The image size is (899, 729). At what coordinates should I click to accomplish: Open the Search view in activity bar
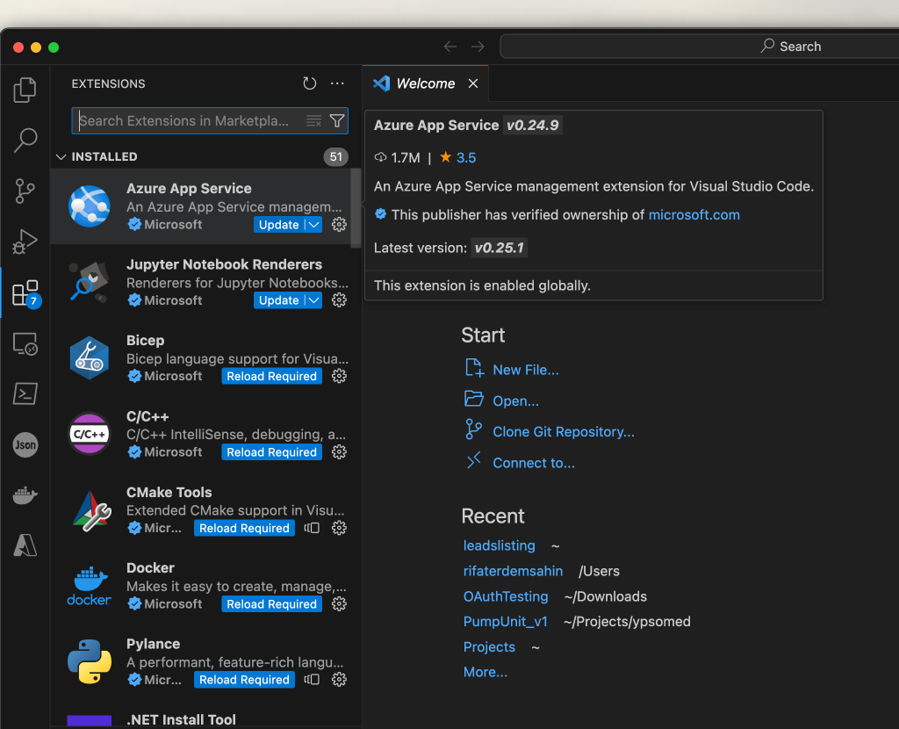coord(25,140)
